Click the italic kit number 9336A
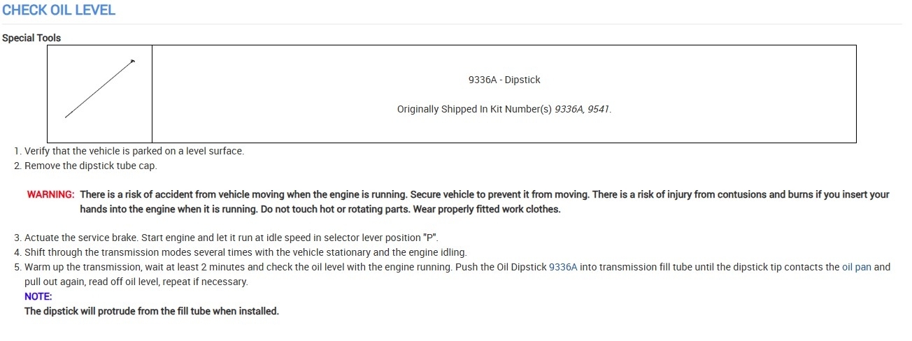This screenshot has width=912, height=341. click(569, 110)
